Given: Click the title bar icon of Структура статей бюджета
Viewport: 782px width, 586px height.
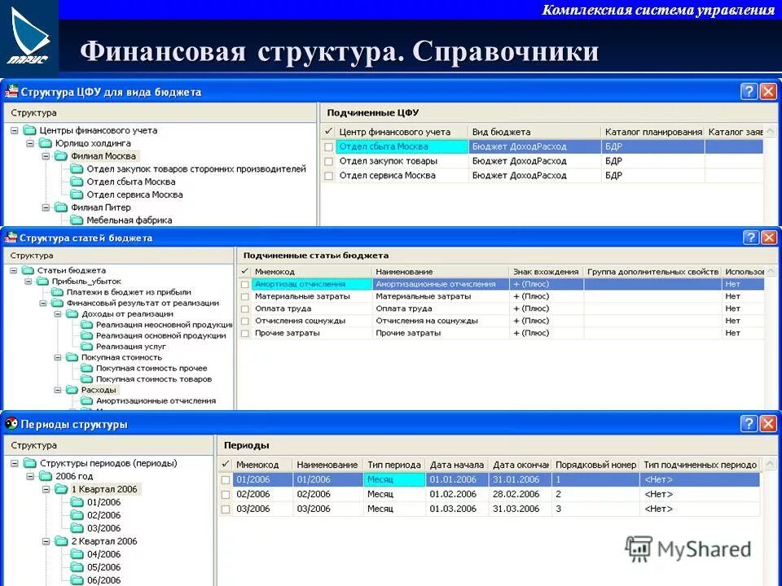Looking at the screenshot, I should click(x=11, y=238).
